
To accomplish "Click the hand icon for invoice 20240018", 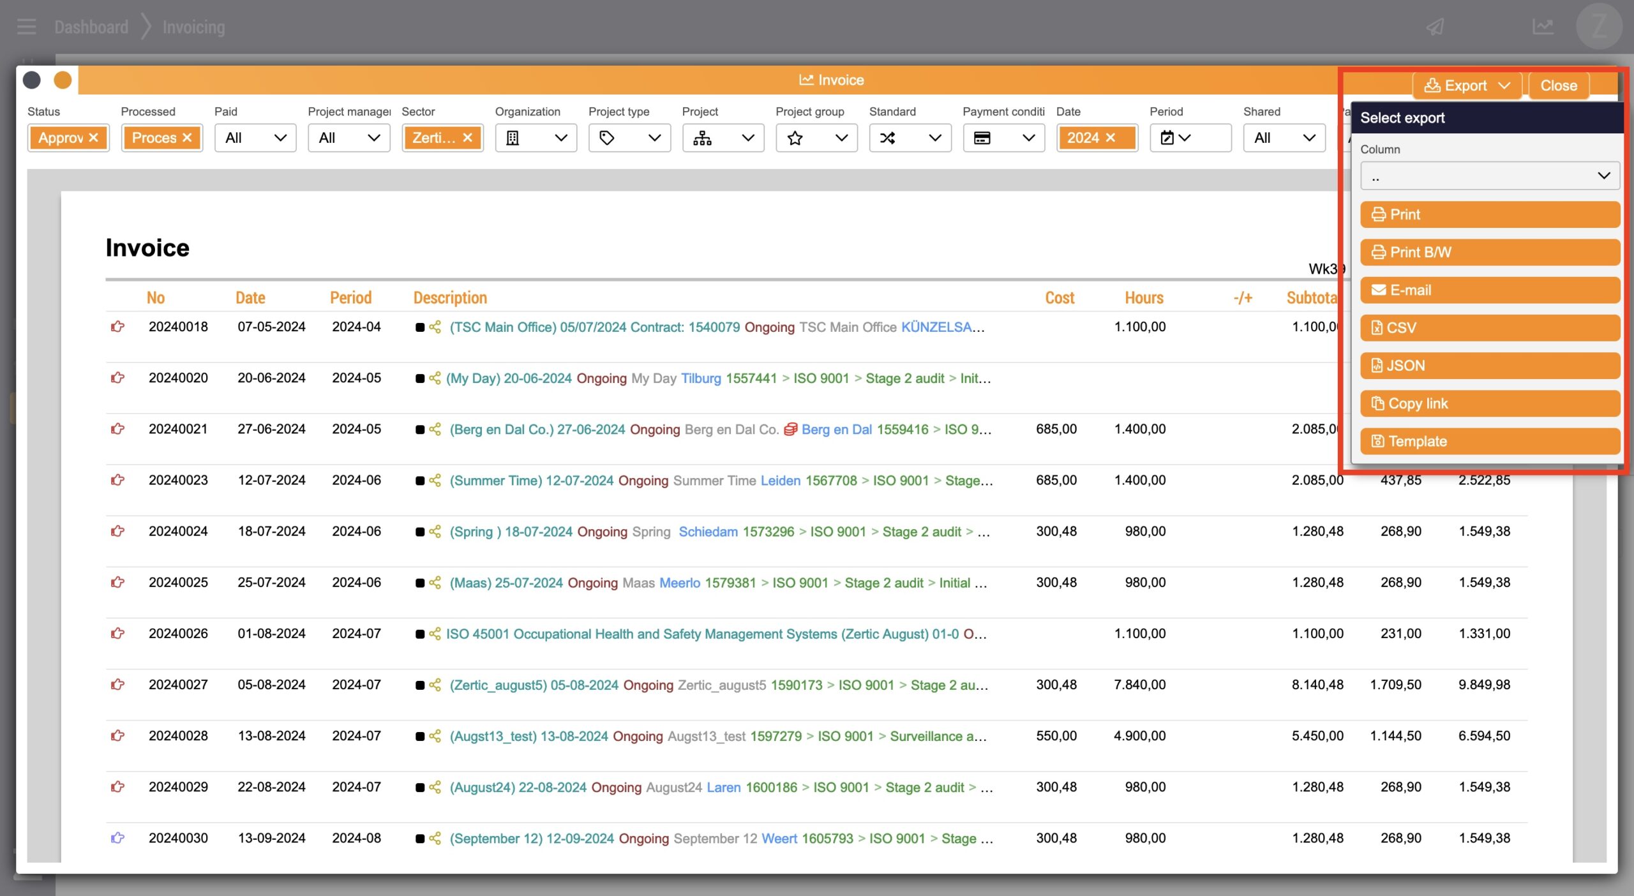I will [x=117, y=327].
